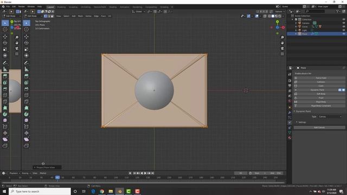Screen dimensions: 347x195
Task: Select the Edge Slide tool in the main viewport
Action: pyautogui.click(x=27, y=127)
